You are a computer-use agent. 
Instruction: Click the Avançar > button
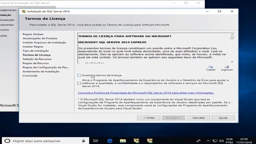point(173,118)
